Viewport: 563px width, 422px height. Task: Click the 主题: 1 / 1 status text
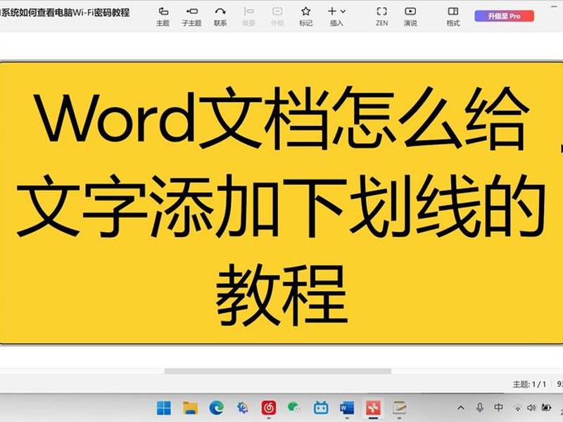click(x=529, y=384)
